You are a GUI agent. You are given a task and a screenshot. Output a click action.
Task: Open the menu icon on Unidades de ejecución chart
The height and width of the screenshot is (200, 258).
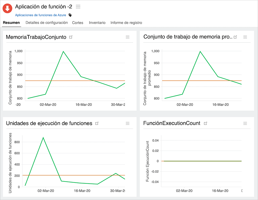pos(127,123)
